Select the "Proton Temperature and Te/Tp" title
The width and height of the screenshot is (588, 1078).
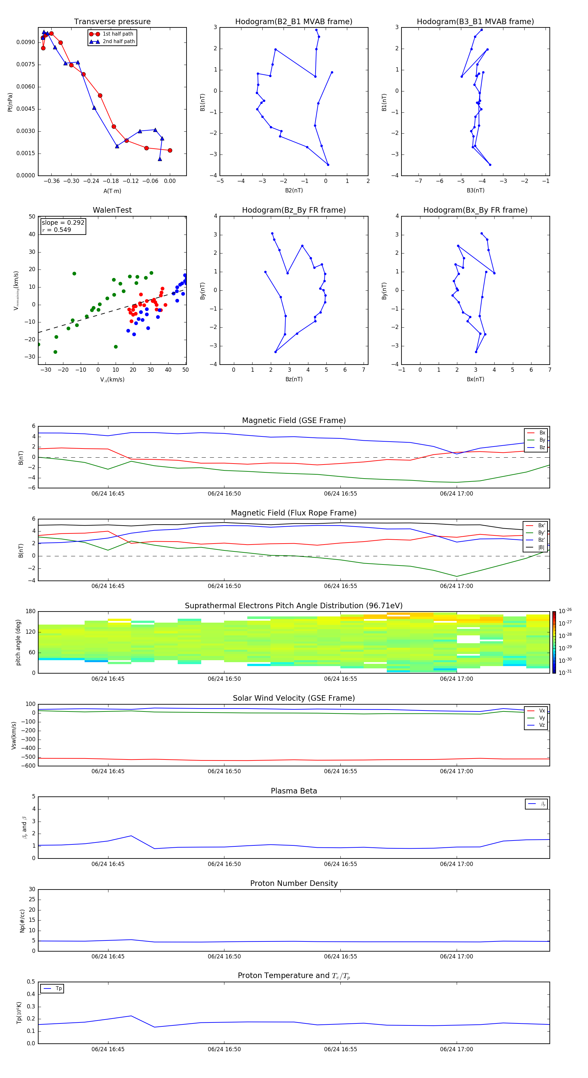coord(294,976)
